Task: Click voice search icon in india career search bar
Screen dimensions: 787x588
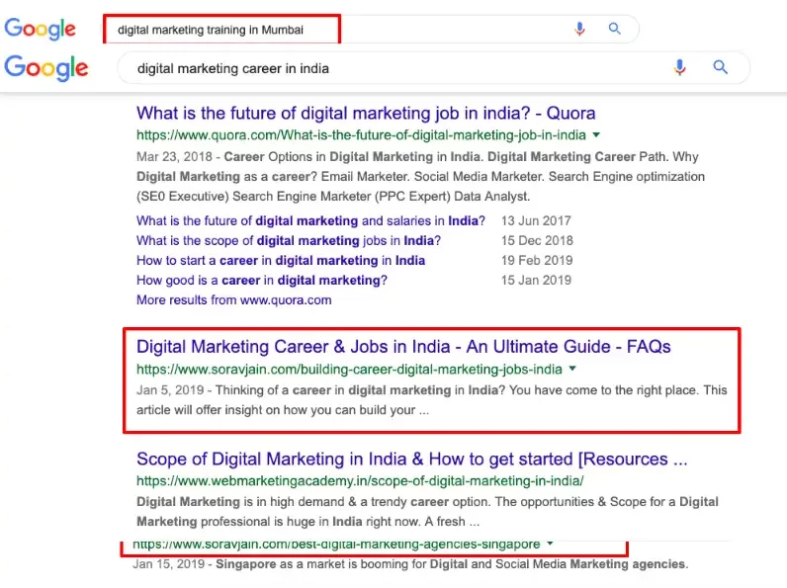Action: (x=679, y=67)
